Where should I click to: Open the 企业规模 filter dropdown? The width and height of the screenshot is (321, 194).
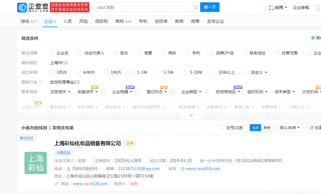[x=122, y=92]
